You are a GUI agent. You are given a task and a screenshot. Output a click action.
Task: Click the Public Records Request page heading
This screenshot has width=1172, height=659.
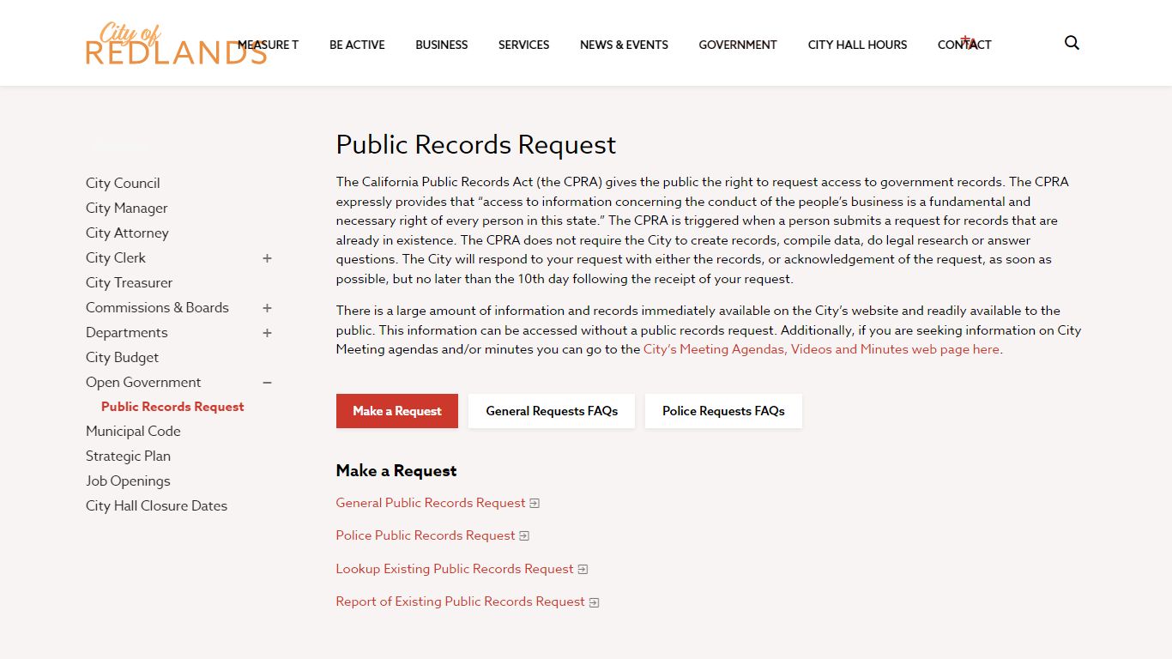click(x=476, y=144)
